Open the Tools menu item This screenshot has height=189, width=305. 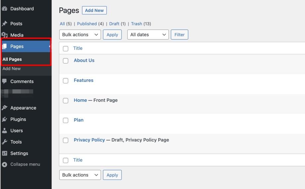[16, 142]
